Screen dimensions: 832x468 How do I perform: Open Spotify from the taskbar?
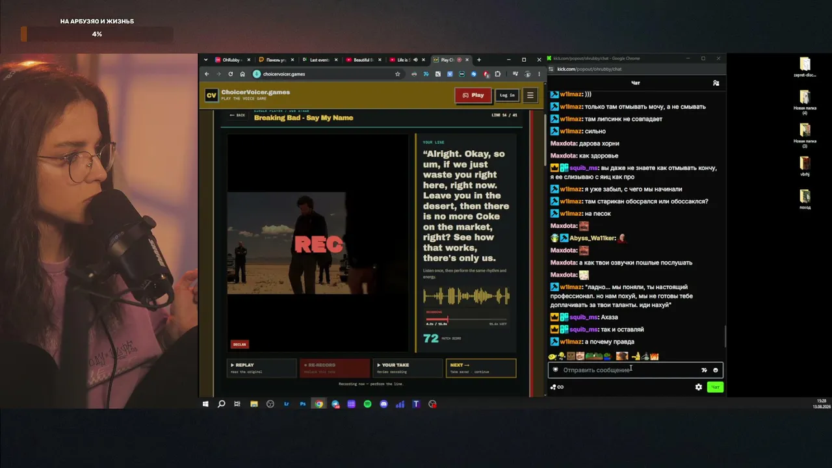(x=367, y=404)
